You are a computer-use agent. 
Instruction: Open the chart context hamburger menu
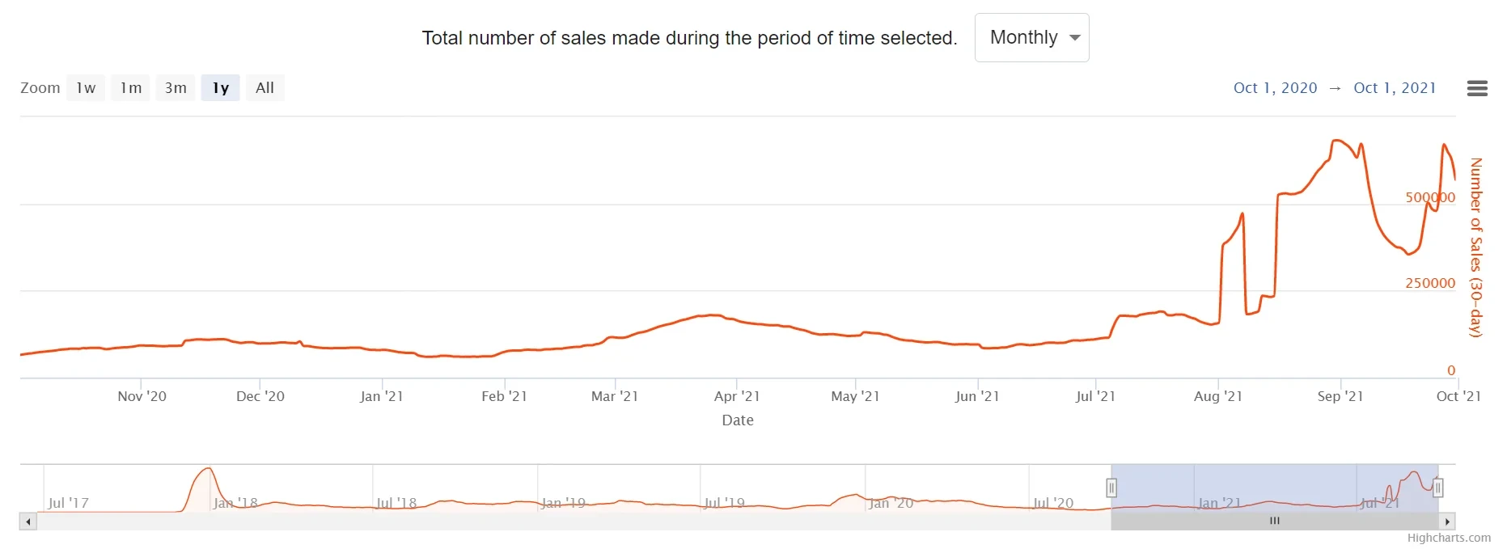click(1476, 88)
